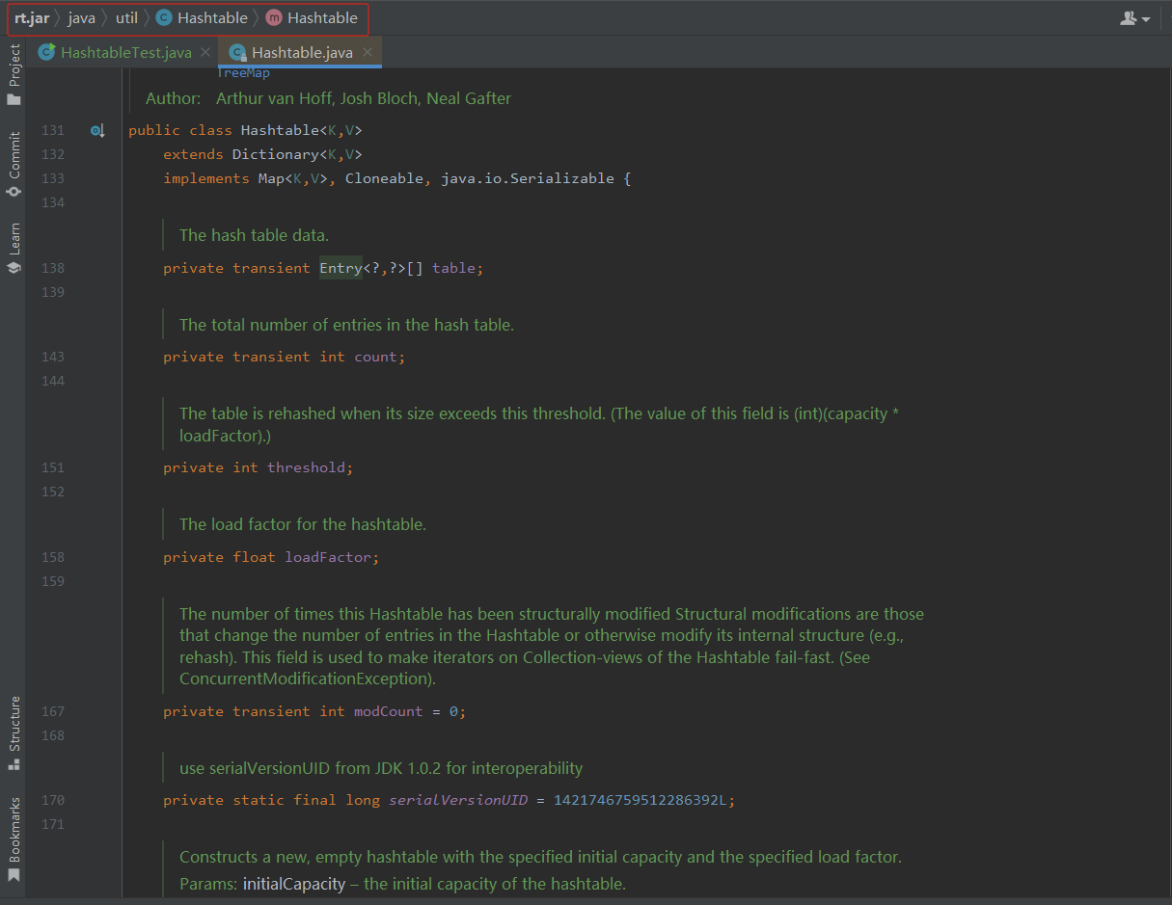Click line number 170 in gutter
The height and width of the screenshot is (905, 1172).
point(53,800)
